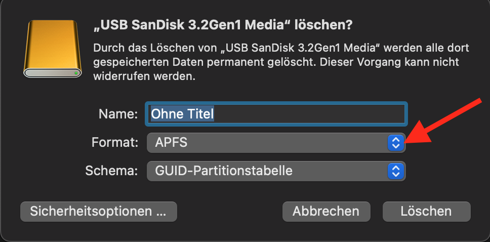The image size is (490, 242).
Task: Confirm erasing with the Löschen button
Action: pos(426,211)
